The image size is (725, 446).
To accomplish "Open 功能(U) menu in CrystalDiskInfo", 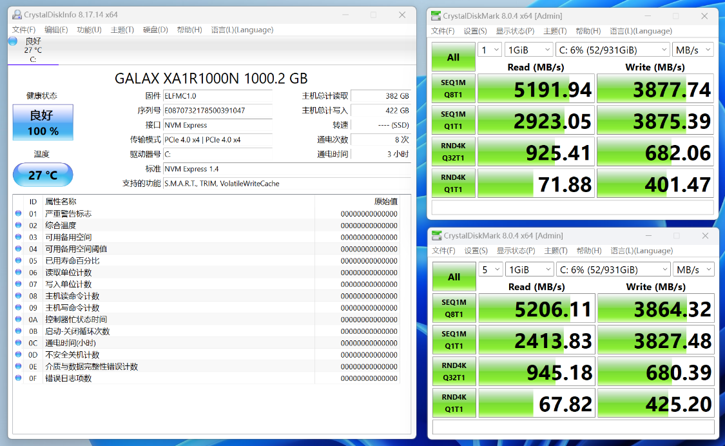I will tap(89, 30).
